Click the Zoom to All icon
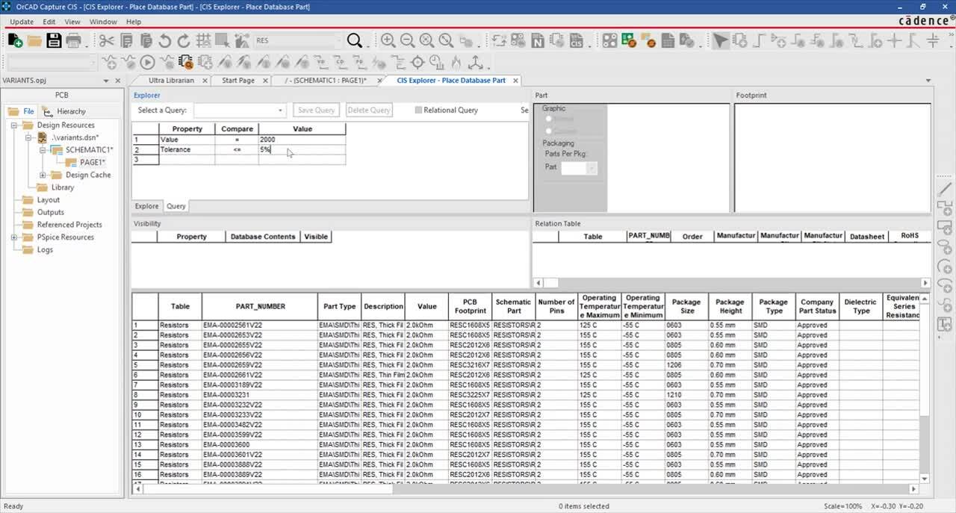The width and height of the screenshot is (956, 513). (x=446, y=40)
